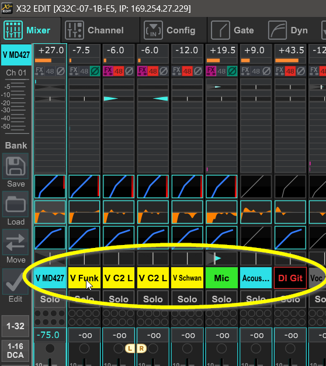Click the FX icon on Acous... strip

click(x=245, y=71)
